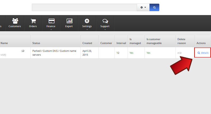Expand the search options gear dropdown
Screen dimensions: 211x114
point(143,7)
